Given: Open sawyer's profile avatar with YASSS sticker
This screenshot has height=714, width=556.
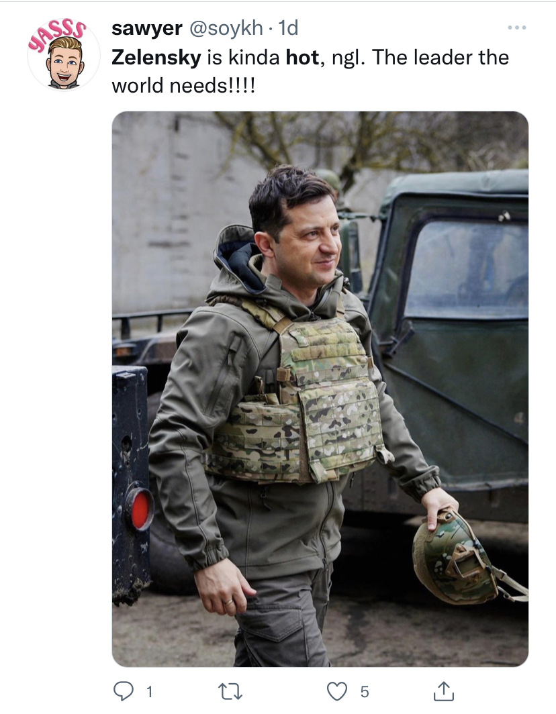Looking at the screenshot, I should [x=62, y=54].
